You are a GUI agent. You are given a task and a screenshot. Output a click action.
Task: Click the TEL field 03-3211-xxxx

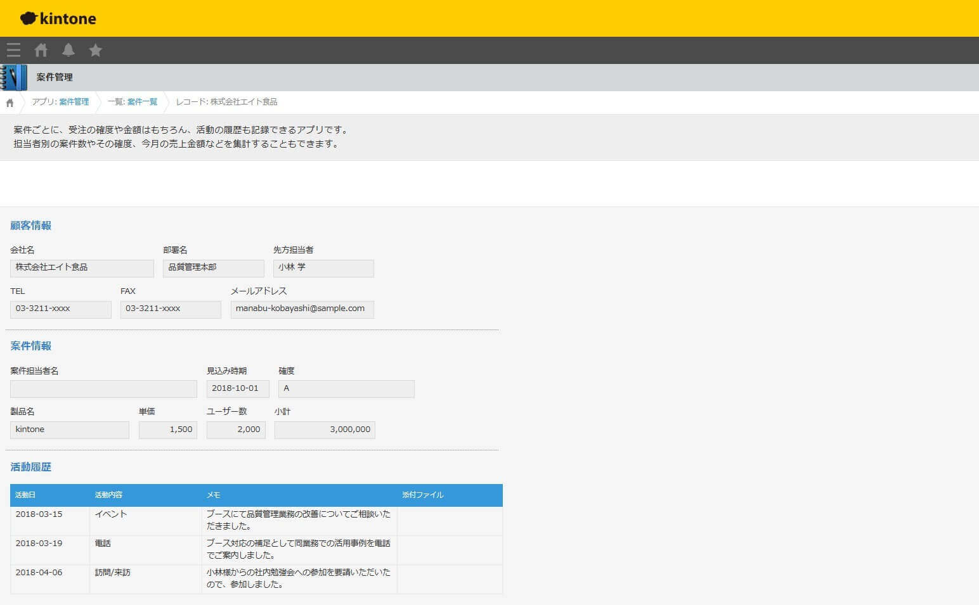tap(60, 309)
